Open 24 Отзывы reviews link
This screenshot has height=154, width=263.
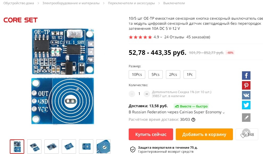[x=174, y=37]
